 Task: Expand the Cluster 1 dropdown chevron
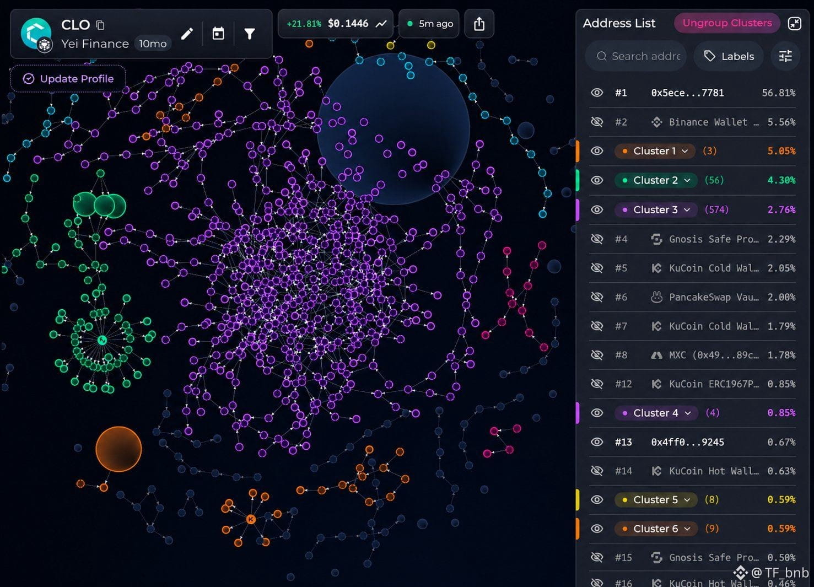pos(685,151)
